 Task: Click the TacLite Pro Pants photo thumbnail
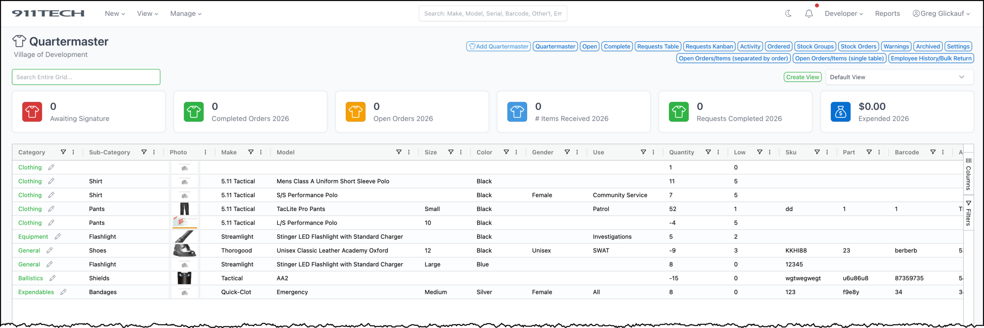click(184, 209)
